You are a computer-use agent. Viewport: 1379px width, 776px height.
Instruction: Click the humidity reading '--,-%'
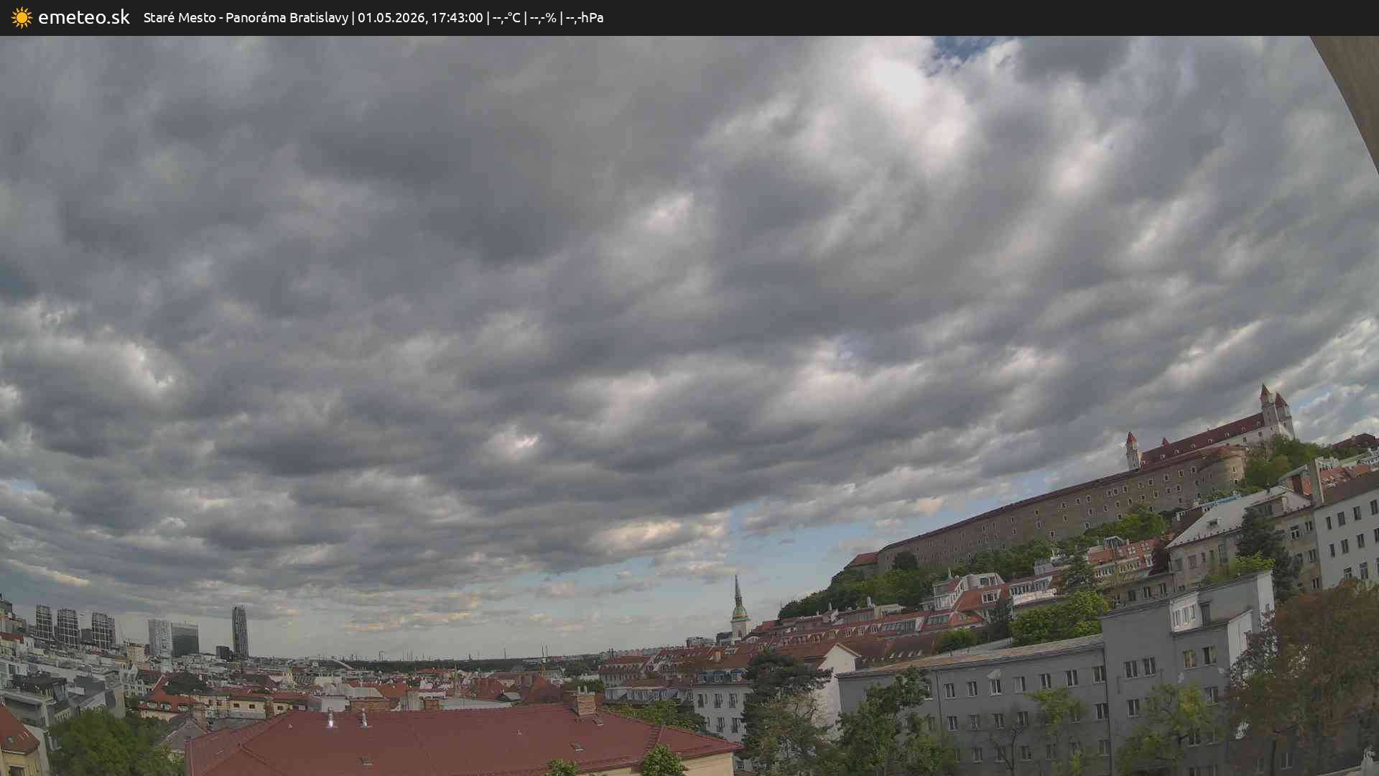(x=543, y=18)
